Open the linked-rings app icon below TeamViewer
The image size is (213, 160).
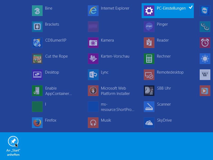205,27
